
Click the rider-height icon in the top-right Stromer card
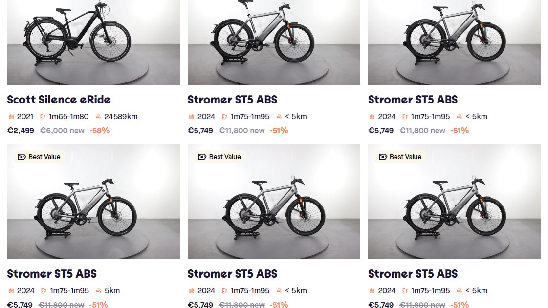coord(405,117)
